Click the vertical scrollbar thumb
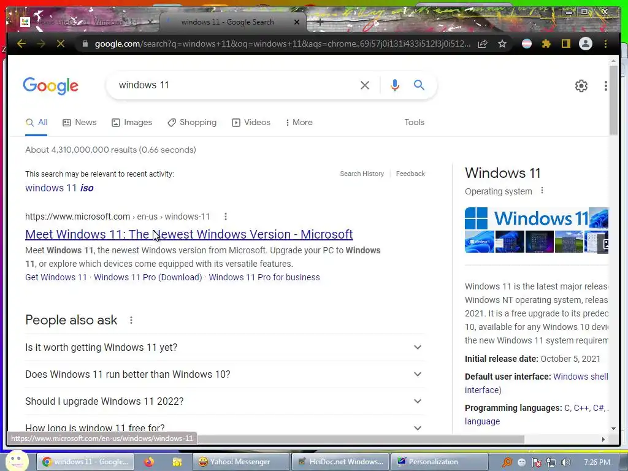 point(613,100)
